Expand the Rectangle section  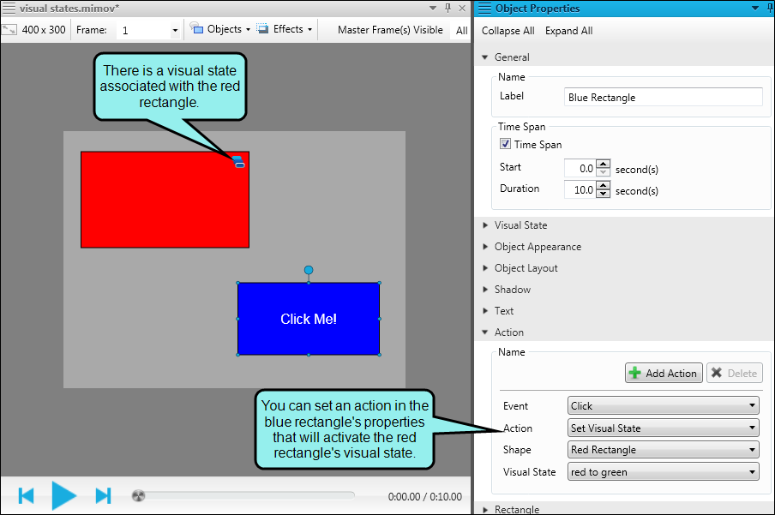click(485, 509)
